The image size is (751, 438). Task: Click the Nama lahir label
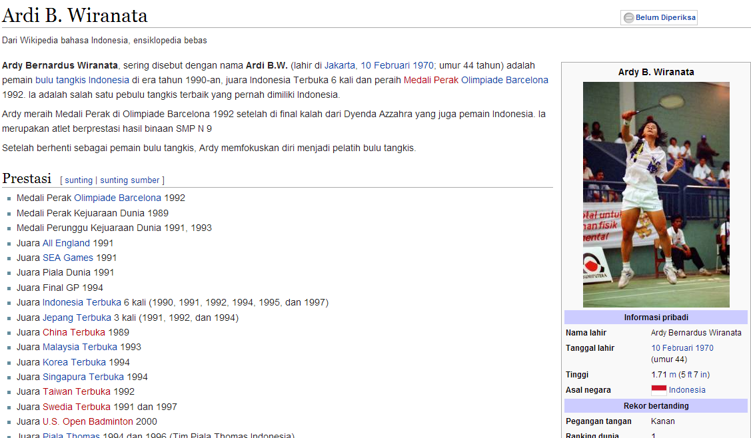click(586, 333)
